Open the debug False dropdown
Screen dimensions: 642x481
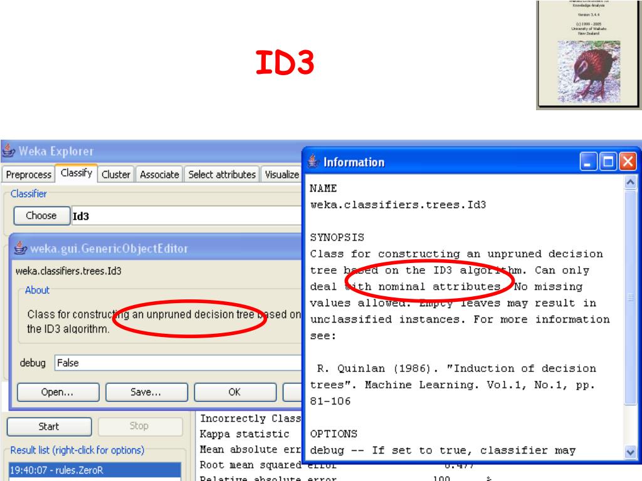coord(178,363)
